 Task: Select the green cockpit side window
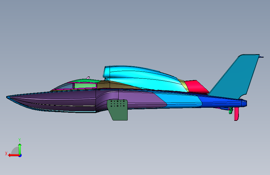85,85
